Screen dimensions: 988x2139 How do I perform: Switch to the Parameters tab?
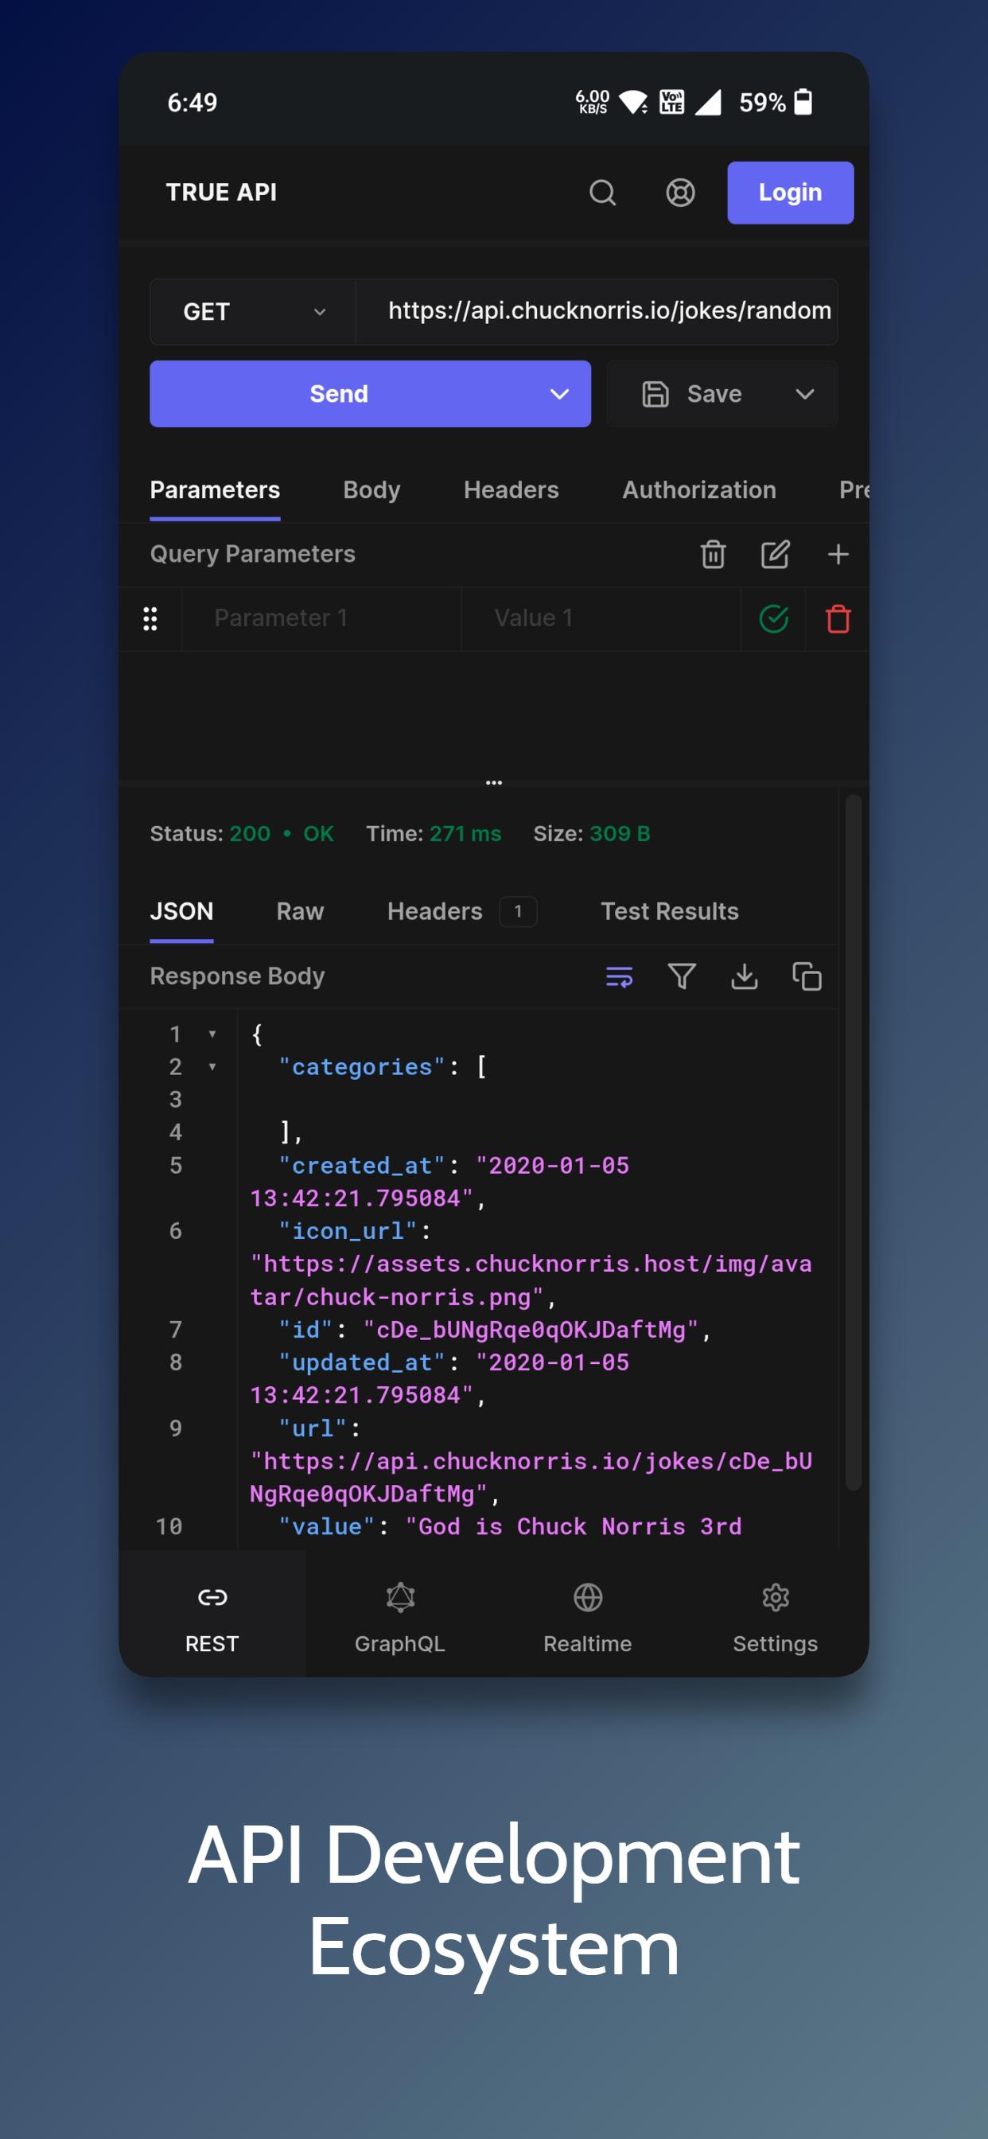215,490
